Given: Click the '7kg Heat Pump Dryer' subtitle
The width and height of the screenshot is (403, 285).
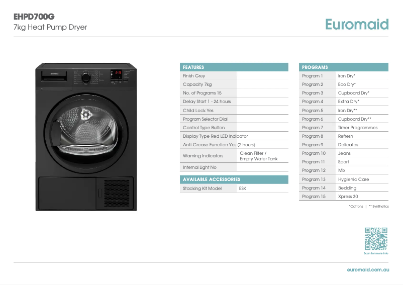Looking at the screenshot, I should click(x=50, y=27).
